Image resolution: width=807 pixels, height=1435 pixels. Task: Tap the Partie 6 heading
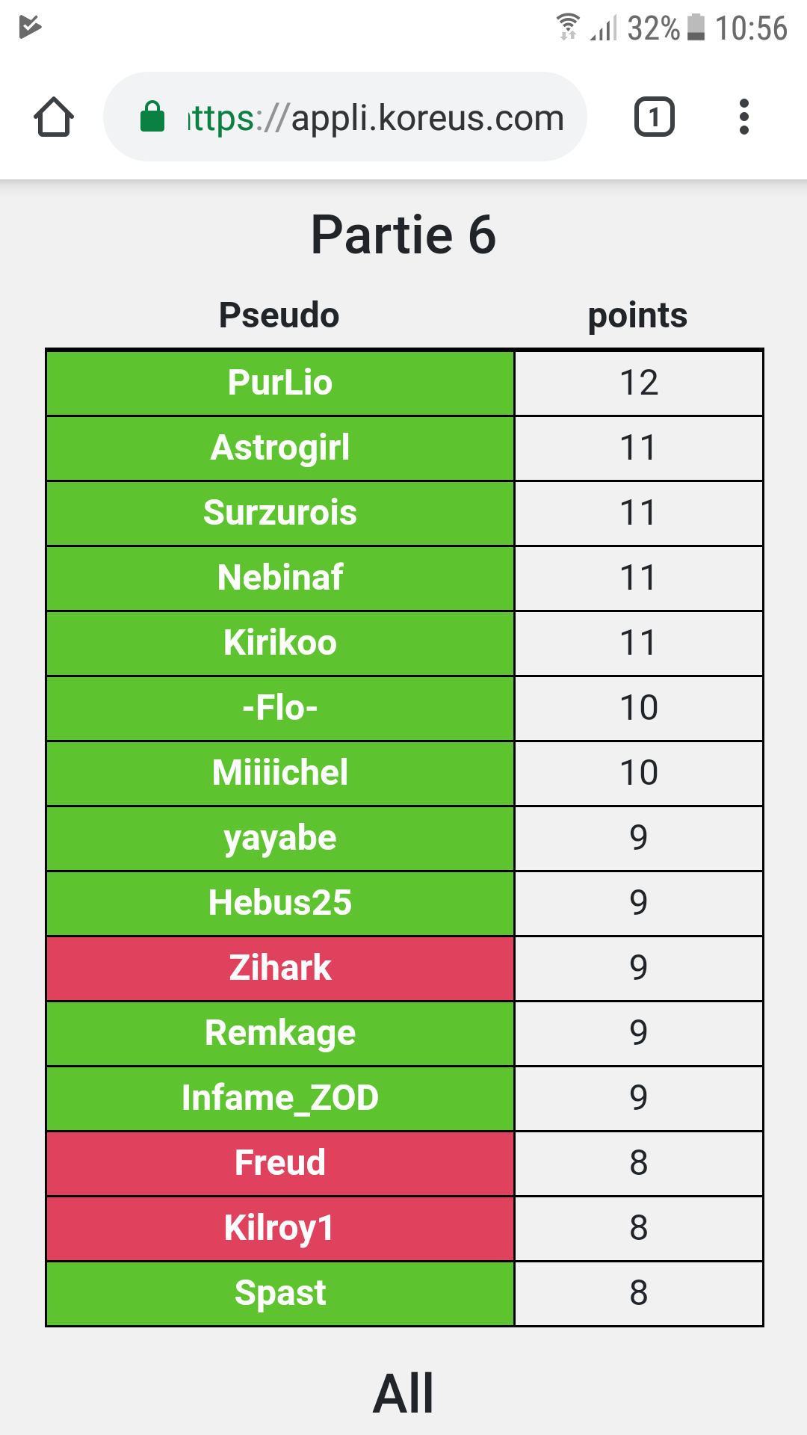point(403,235)
